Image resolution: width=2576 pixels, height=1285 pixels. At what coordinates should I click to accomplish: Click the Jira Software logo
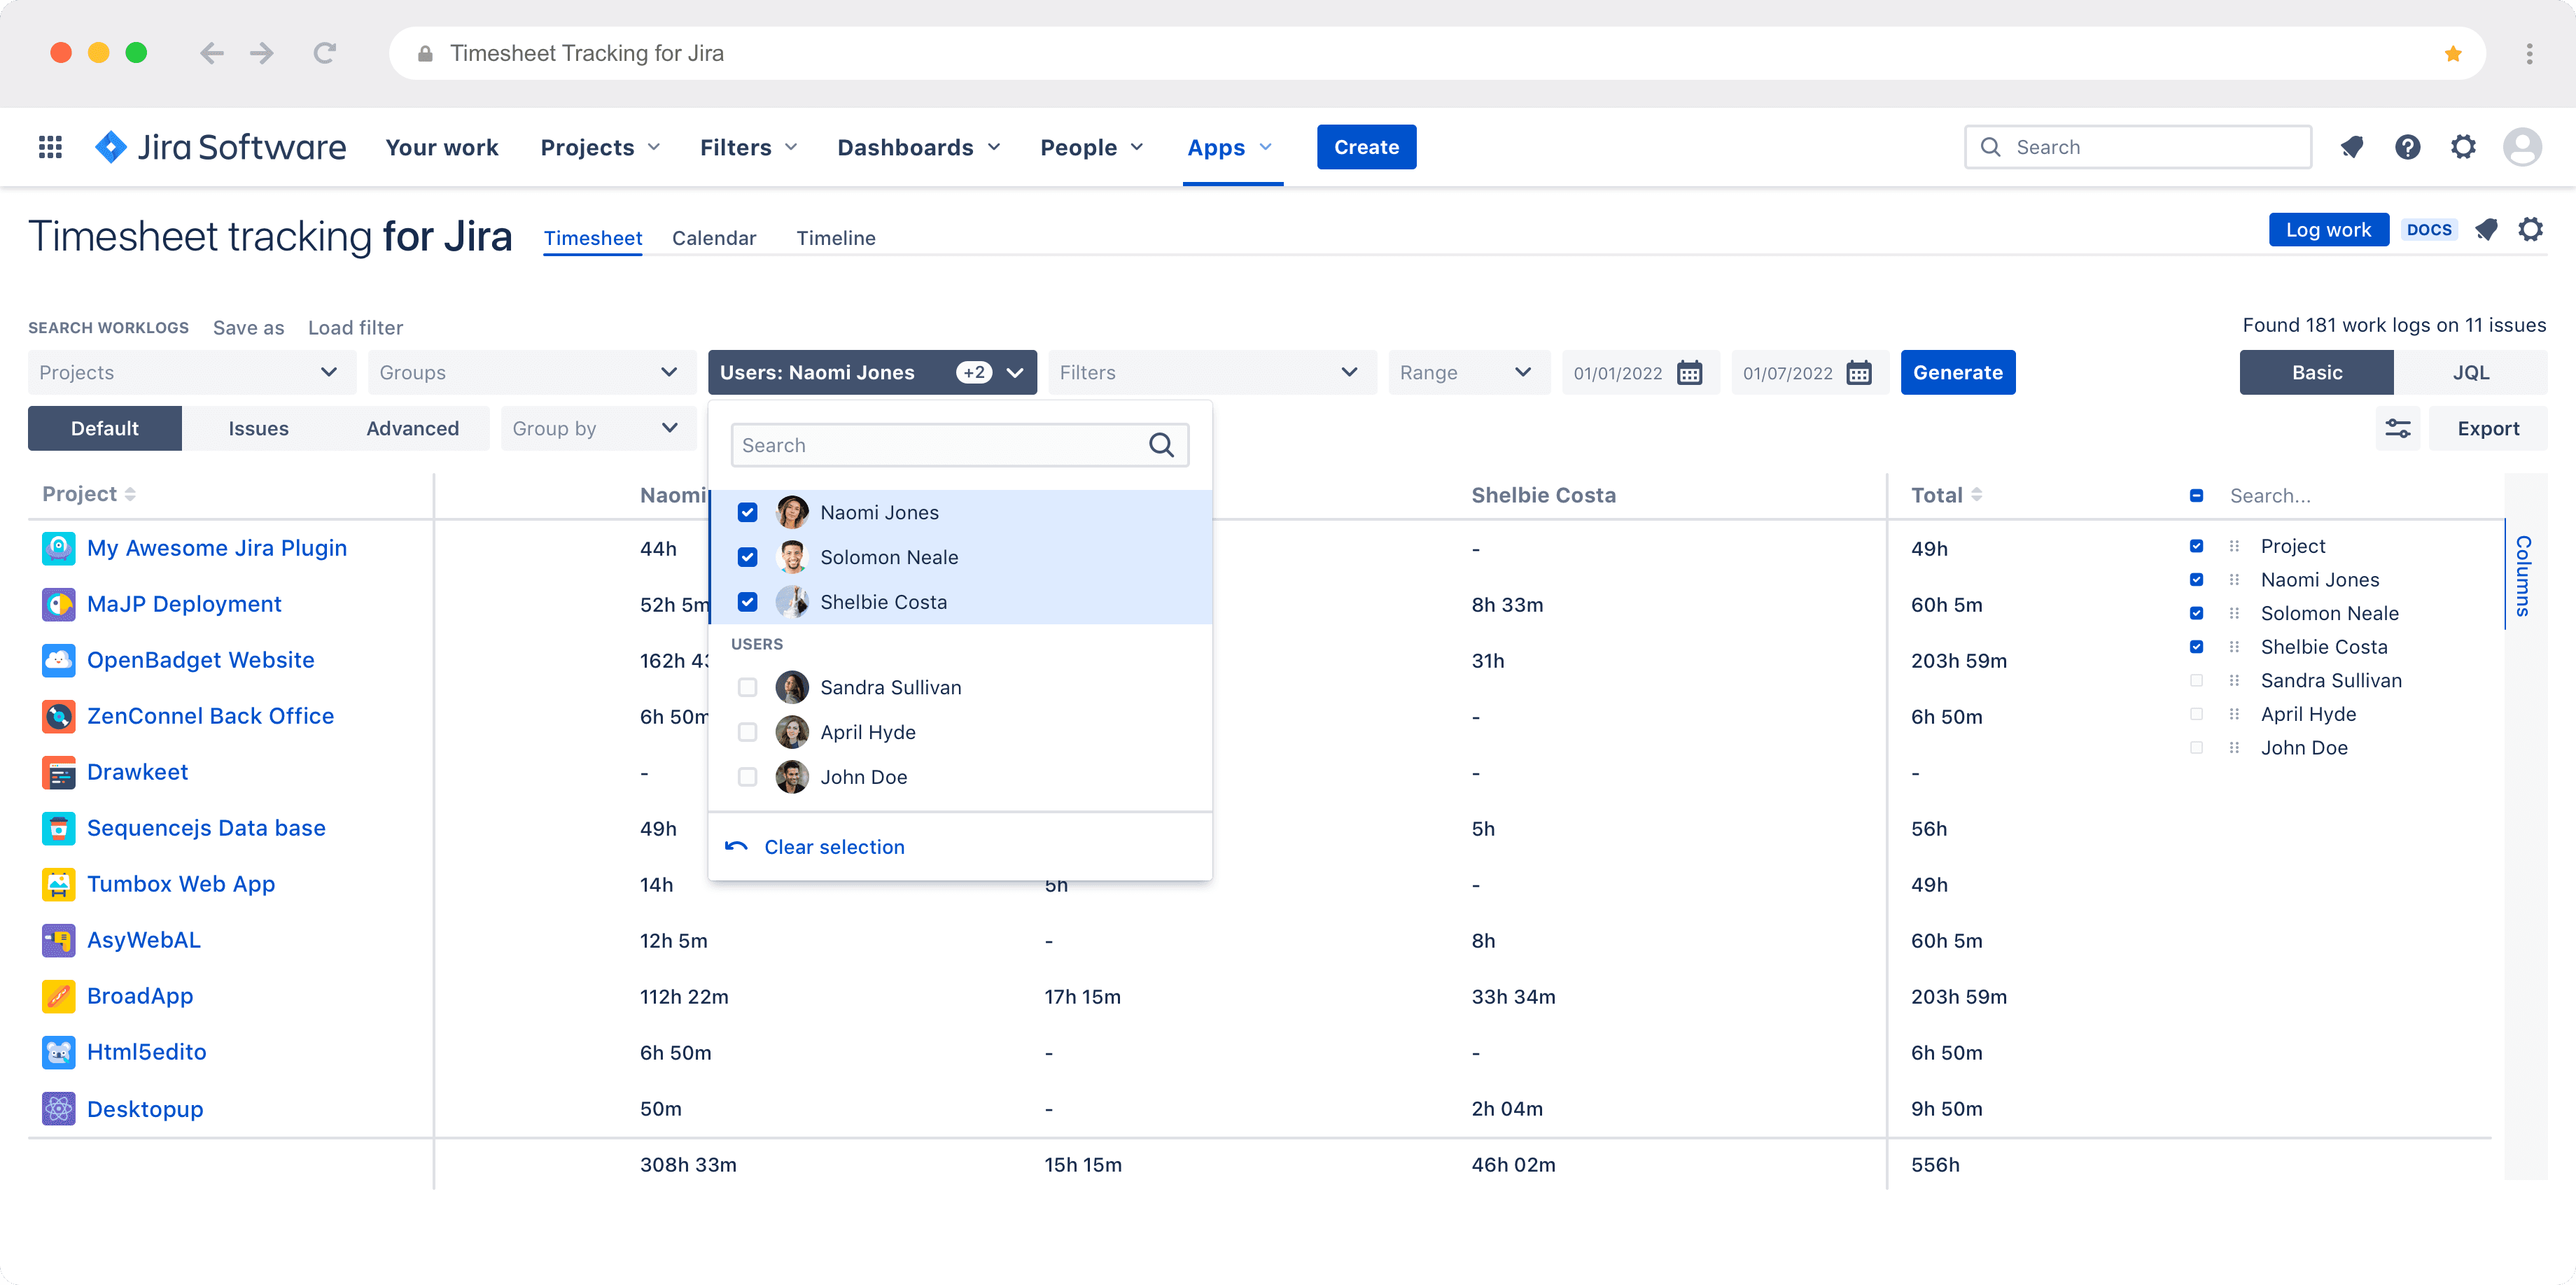point(220,147)
